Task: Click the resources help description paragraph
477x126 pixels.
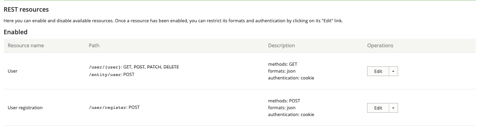Action: (x=173, y=21)
